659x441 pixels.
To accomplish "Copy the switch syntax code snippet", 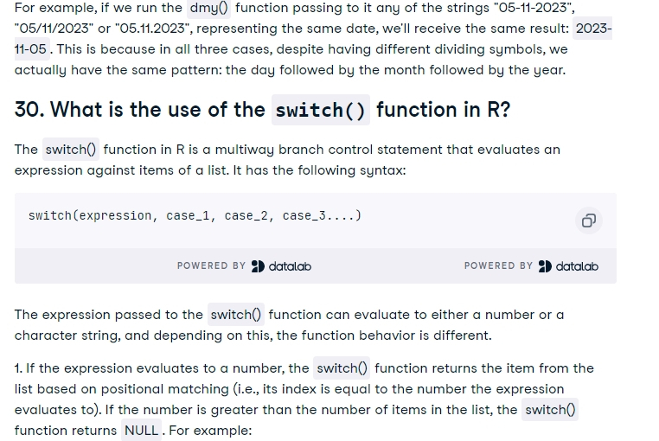I will click(x=588, y=220).
